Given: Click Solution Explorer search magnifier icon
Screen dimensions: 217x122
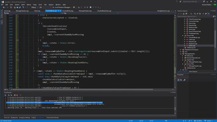Looking at the screenshot, I should (x=214, y=17).
